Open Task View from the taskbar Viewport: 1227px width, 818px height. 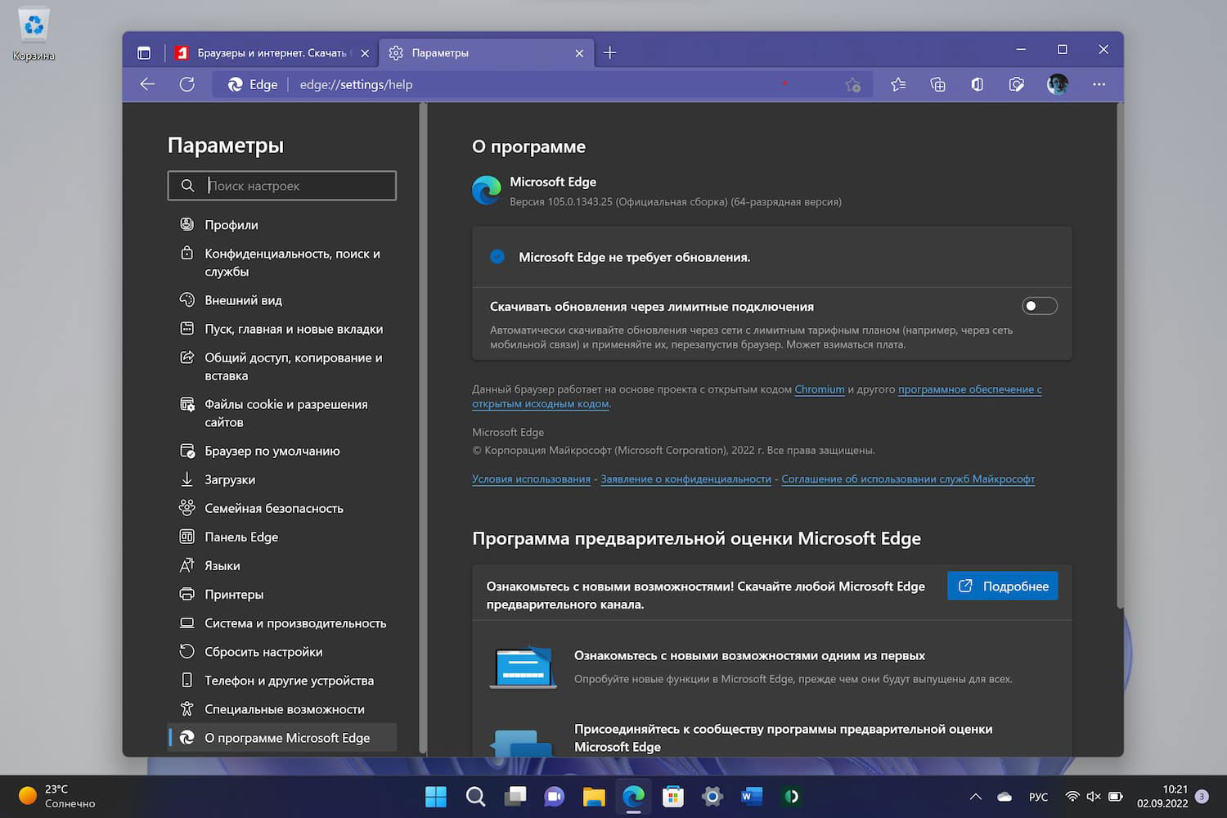coord(515,797)
